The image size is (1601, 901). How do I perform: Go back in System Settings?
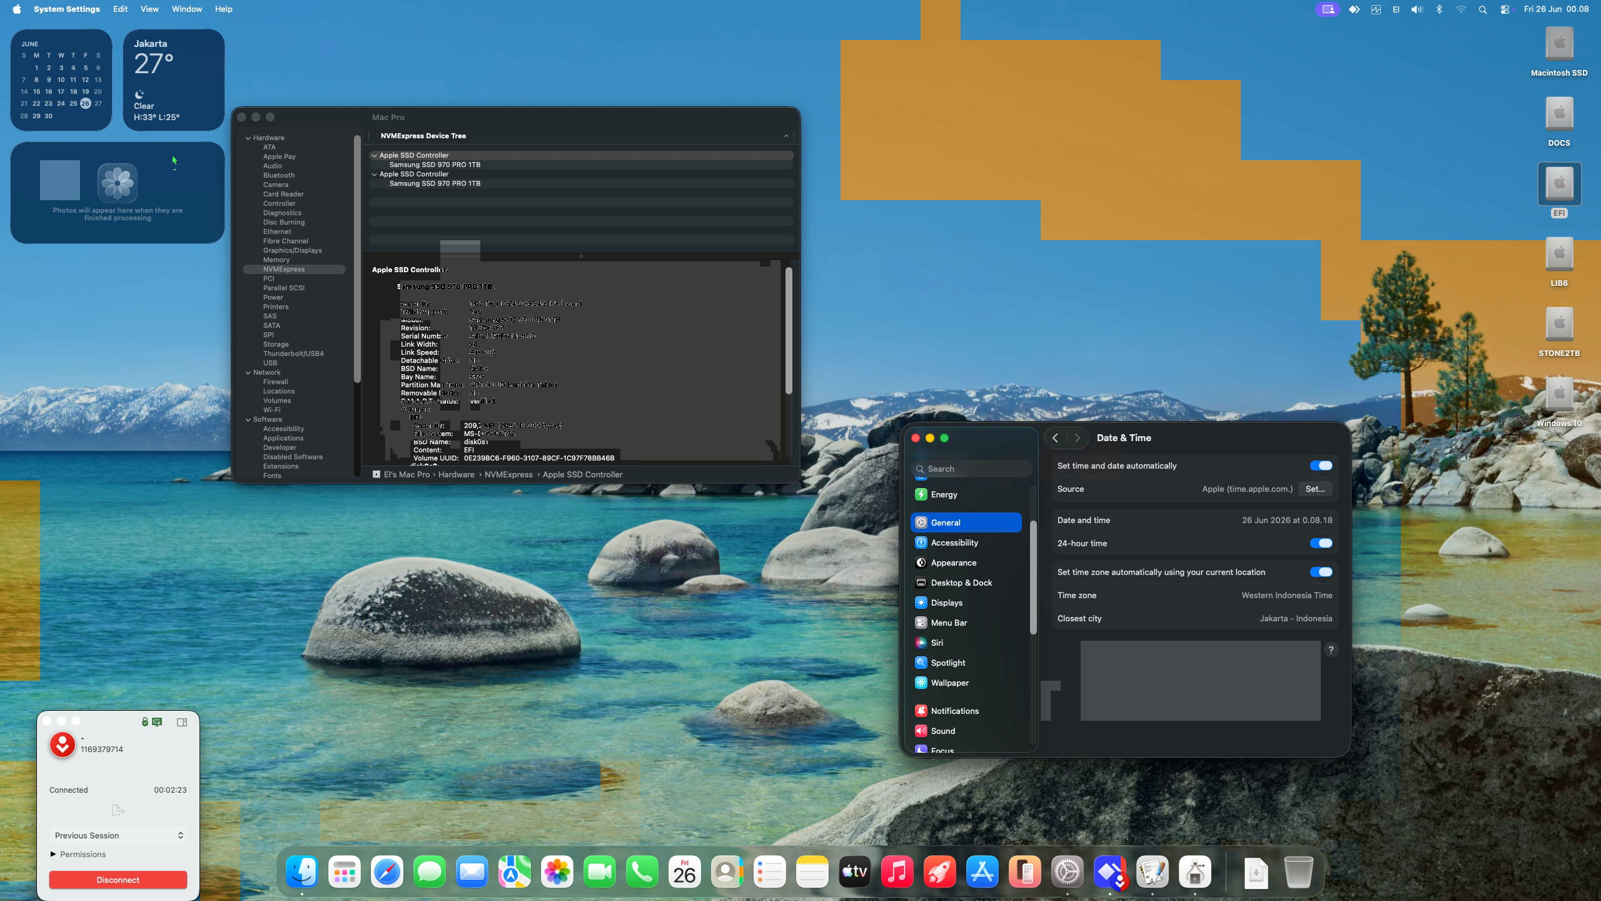(x=1056, y=438)
